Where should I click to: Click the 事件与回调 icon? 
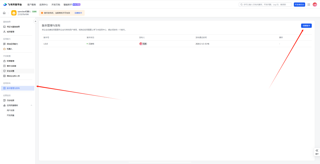coord(4,66)
